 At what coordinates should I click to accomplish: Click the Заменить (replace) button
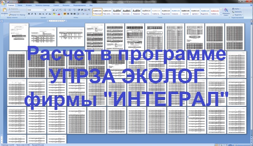pos(237,12)
